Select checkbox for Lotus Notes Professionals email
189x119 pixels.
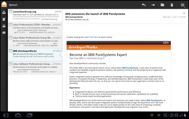tap(10, 38)
